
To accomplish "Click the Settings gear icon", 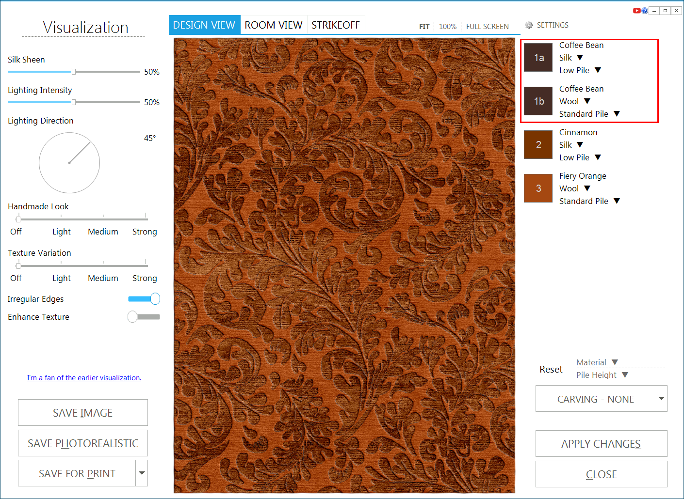I will (x=529, y=25).
